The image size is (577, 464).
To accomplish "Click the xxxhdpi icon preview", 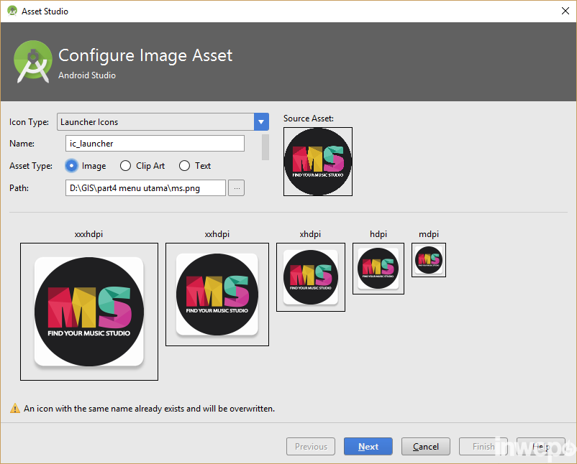I will point(89,312).
